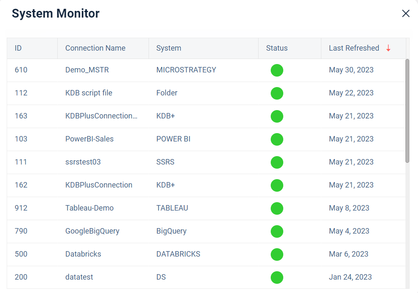Open the Demo_MSTR connection details
The width and height of the screenshot is (418, 293).
[x=87, y=70]
